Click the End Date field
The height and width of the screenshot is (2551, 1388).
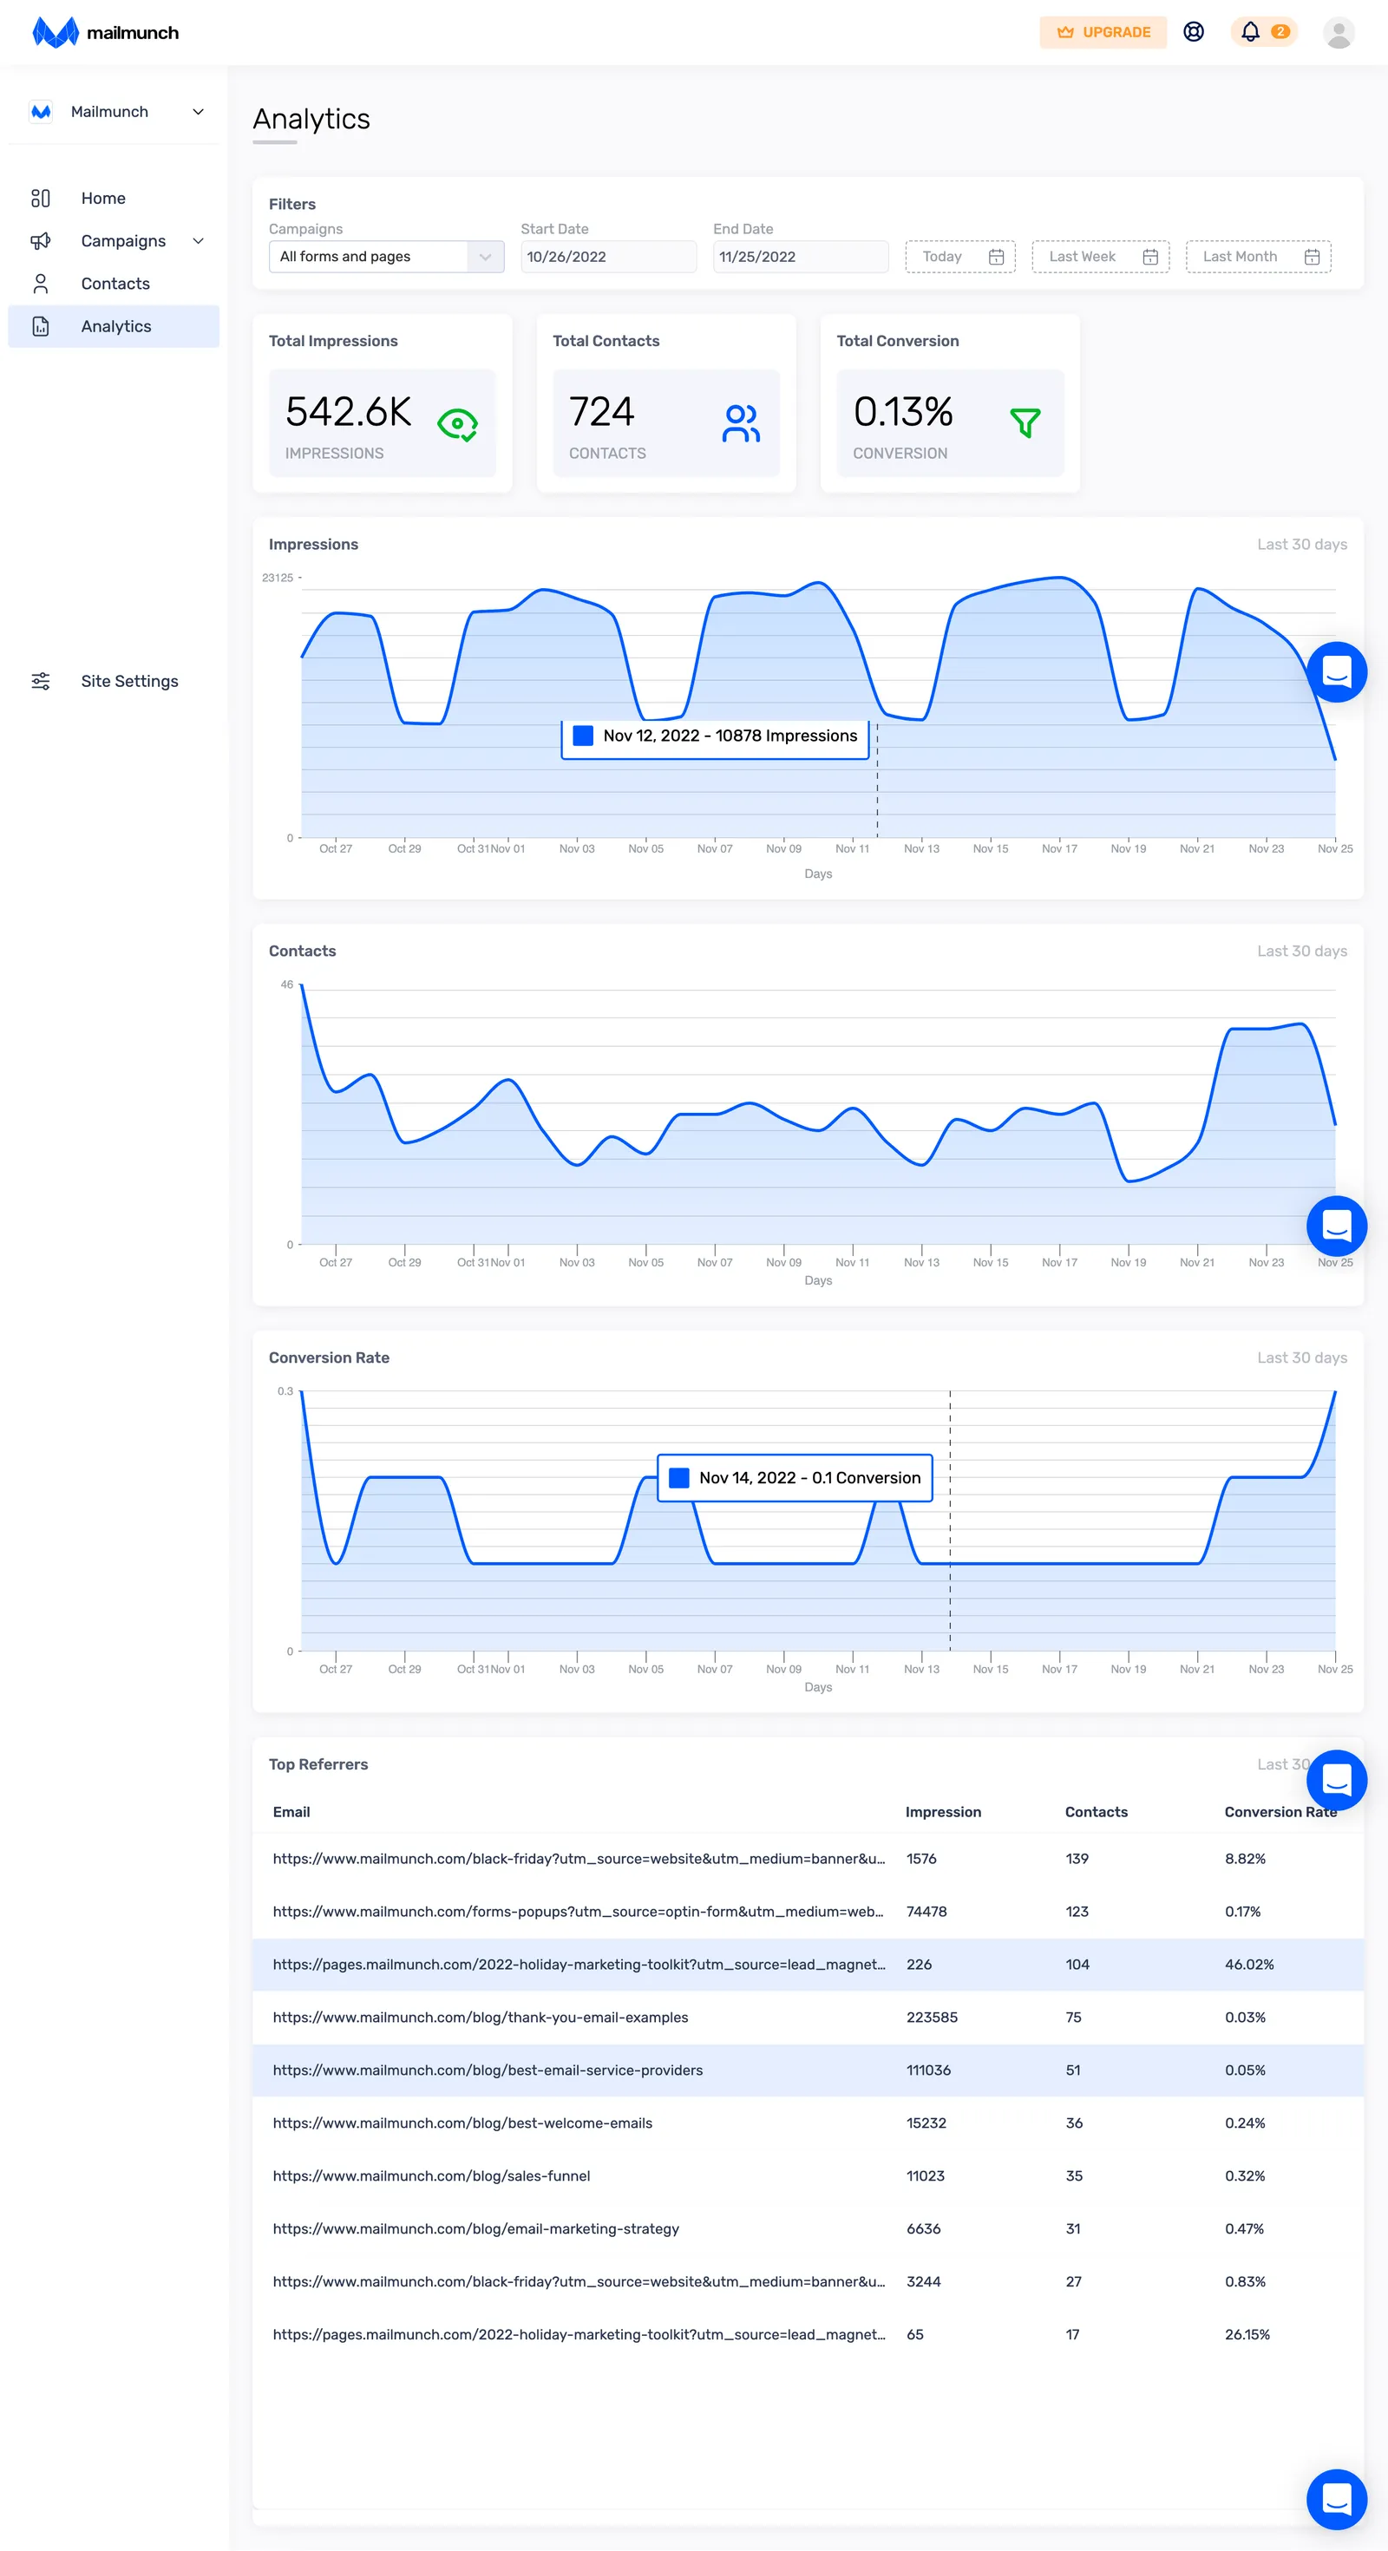[x=801, y=257]
